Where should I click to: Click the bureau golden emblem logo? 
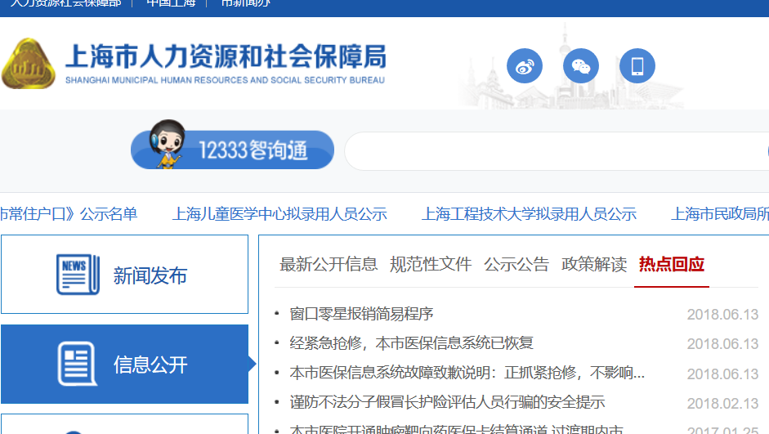[28, 64]
